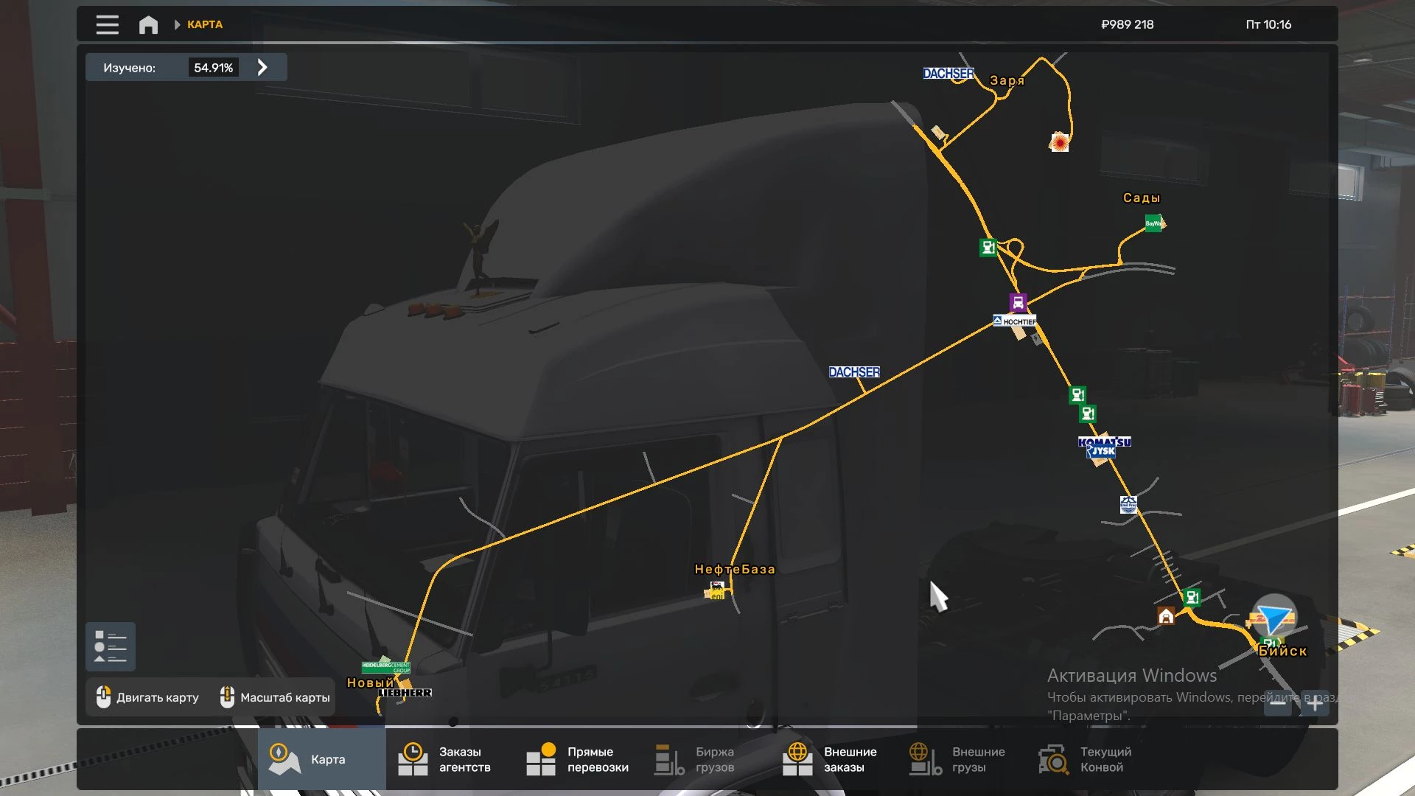Image resolution: width=1415 pixels, height=796 pixels.
Task: Zoom out the map with minus
Action: click(1278, 703)
